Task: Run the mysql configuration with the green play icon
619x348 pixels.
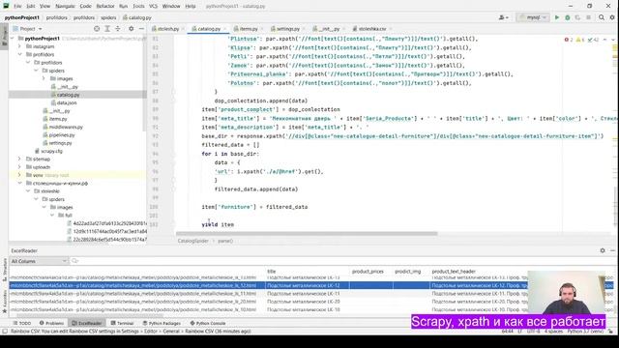Action: pos(557,17)
